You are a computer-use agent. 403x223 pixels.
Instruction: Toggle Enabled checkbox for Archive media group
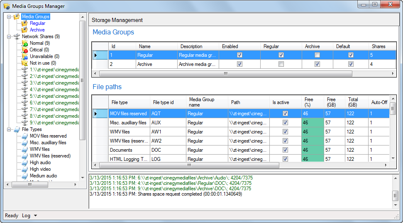click(x=239, y=64)
